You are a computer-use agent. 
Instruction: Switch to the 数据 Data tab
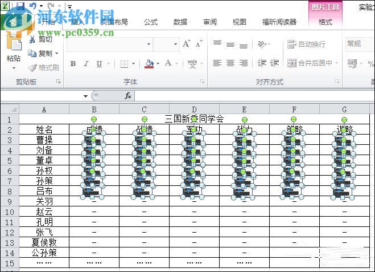(x=180, y=22)
